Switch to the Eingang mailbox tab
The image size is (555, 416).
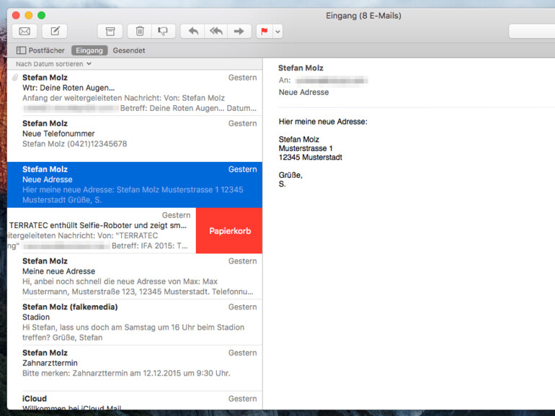pos(89,50)
